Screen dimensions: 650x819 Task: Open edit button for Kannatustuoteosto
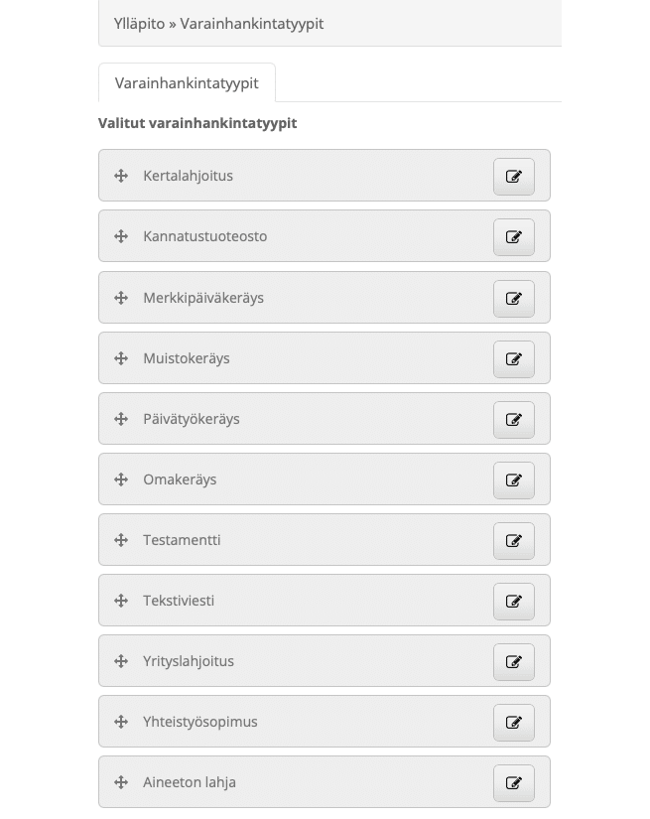tap(513, 237)
